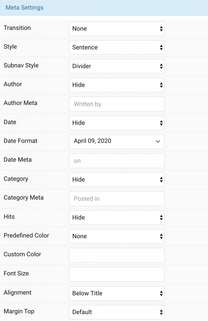Click the Subnav Style arrows icon
Screen dimensions: 208x321
(x=161, y=66)
